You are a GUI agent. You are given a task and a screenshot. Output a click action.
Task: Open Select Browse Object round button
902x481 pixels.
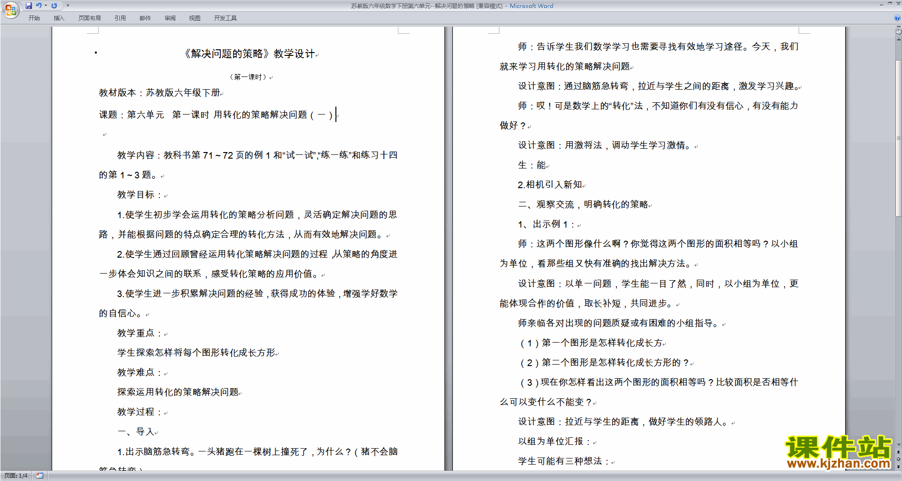(x=898, y=459)
